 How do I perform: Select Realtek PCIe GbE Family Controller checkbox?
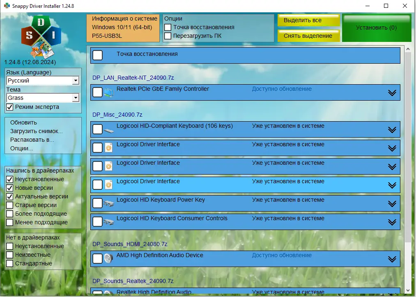click(x=98, y=92)
